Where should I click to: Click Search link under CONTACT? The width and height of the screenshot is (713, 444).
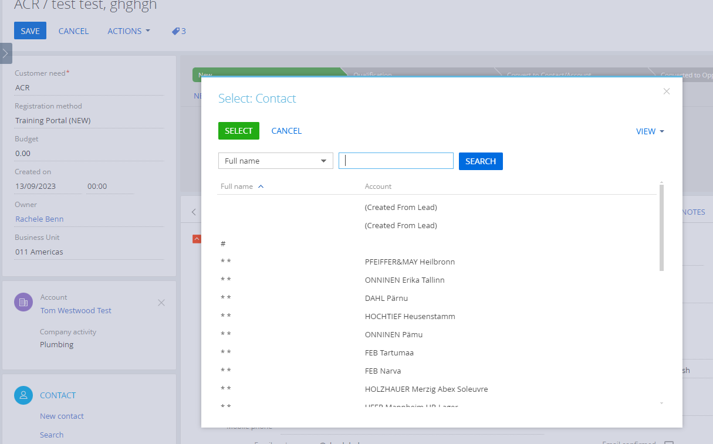click(52, 435)
